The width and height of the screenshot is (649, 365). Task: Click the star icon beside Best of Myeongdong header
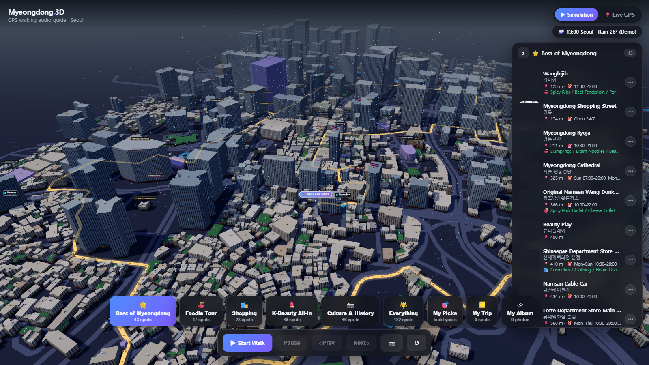(x=535, y=53)
